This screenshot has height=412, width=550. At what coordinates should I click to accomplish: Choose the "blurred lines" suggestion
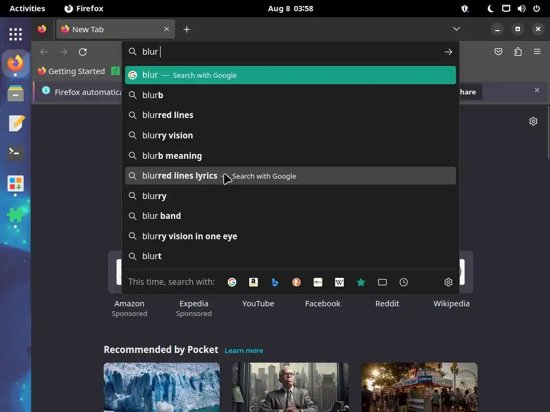click(x=291, y=115)
